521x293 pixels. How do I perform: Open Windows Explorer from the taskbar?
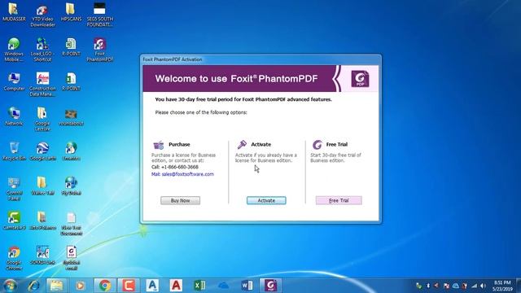click(56, 286)
